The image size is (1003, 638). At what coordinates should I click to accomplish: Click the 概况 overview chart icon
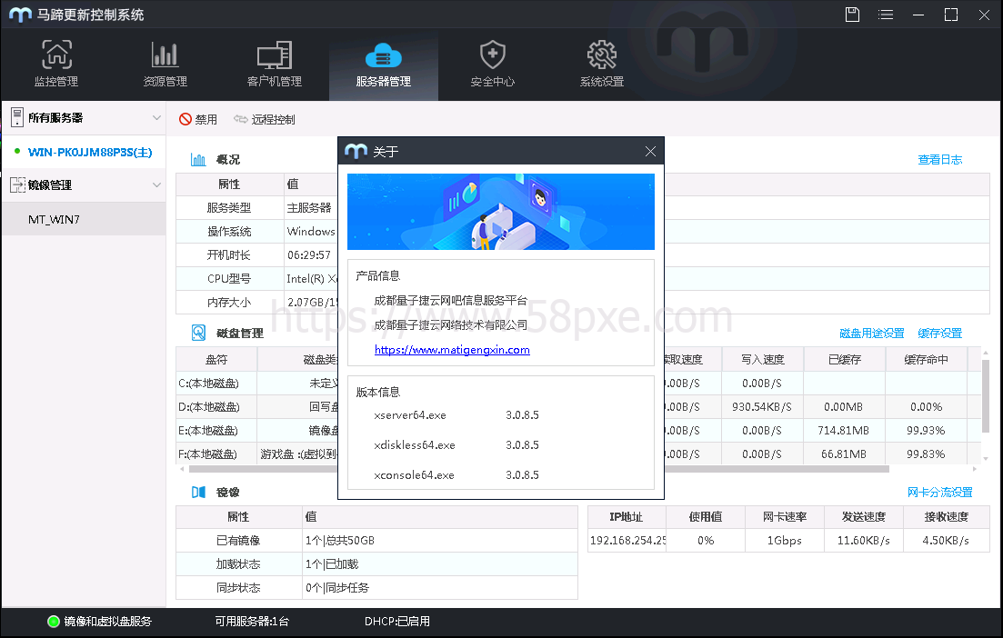(x=198, y=160)
